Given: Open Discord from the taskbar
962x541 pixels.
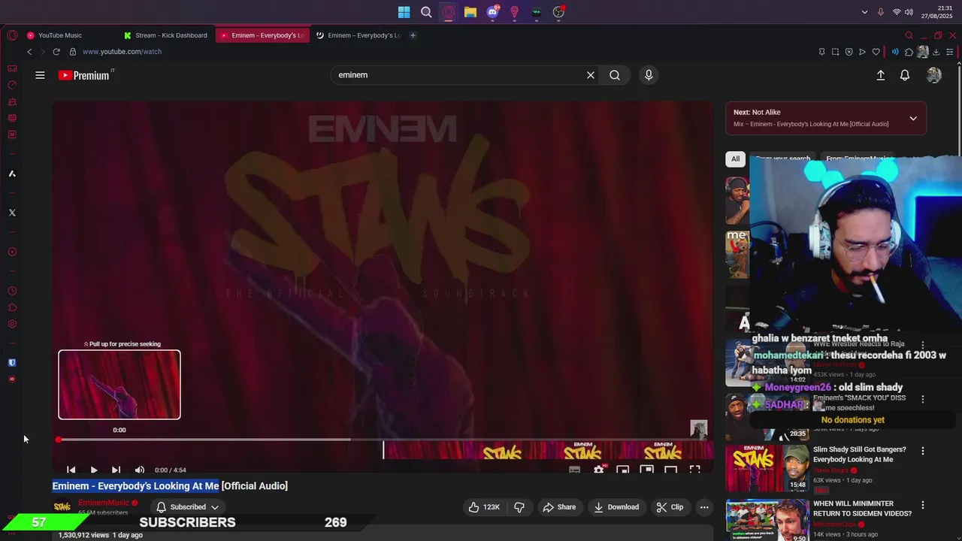Looking at the screenshot, I should point(492,12).
